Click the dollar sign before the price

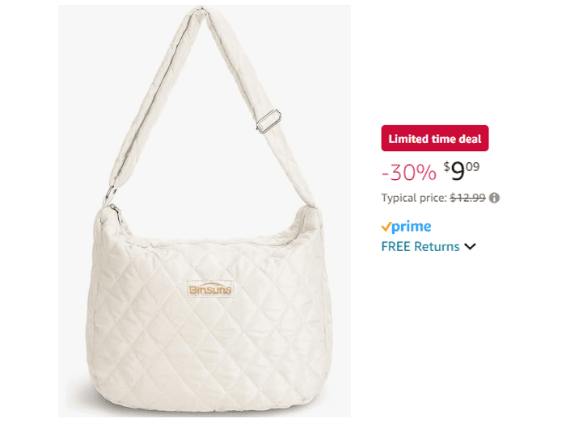(446, 165)
